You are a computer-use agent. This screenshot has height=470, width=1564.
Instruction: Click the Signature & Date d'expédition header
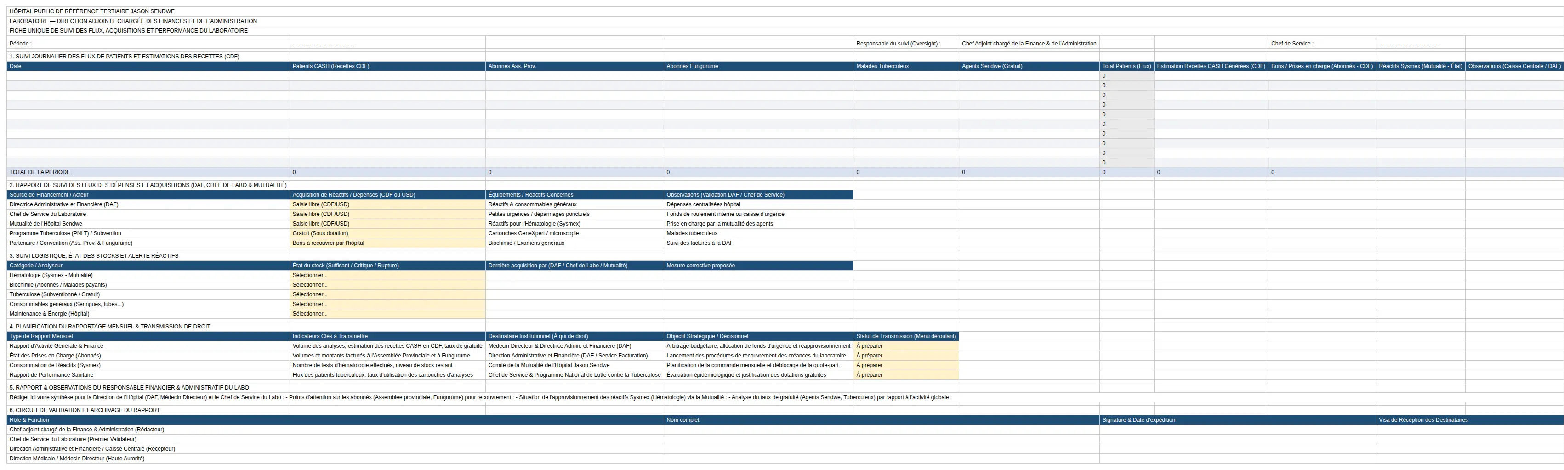(x=1237, y=420)
